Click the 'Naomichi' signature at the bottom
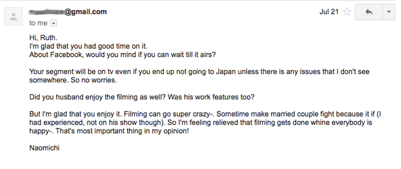Viewport: 401px width, 169px height. coord(44,148)
